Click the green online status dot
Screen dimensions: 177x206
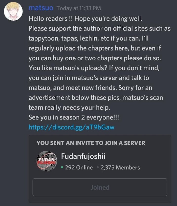62,167
